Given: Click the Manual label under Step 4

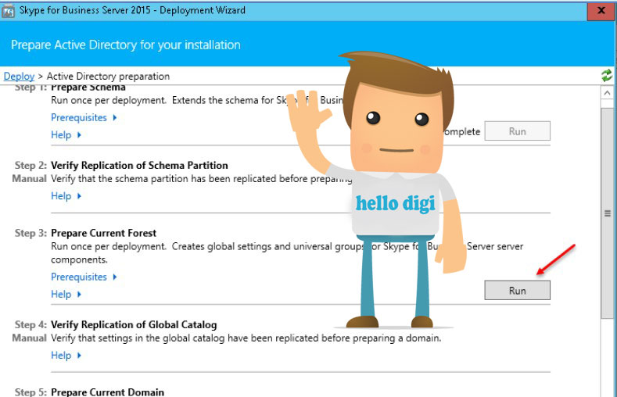Looking at the screenshot, I should 30,338.
